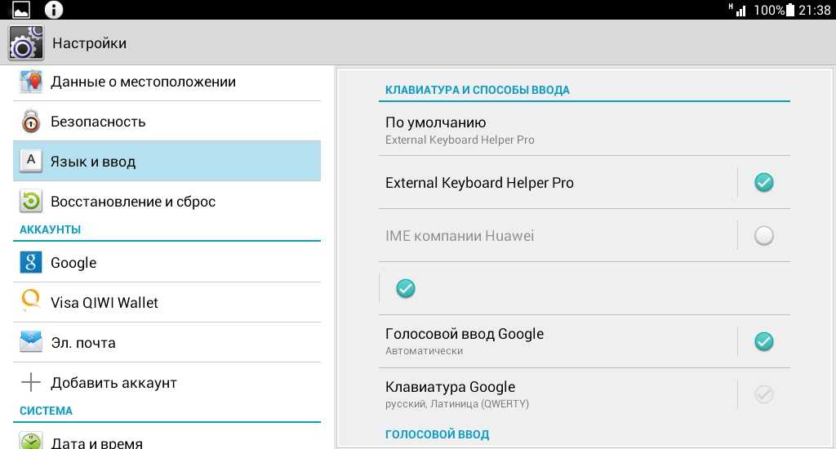Open the screenshot notification in status bar
The height and width of the screenshot is (449, 836).
[x=21, y=10]
